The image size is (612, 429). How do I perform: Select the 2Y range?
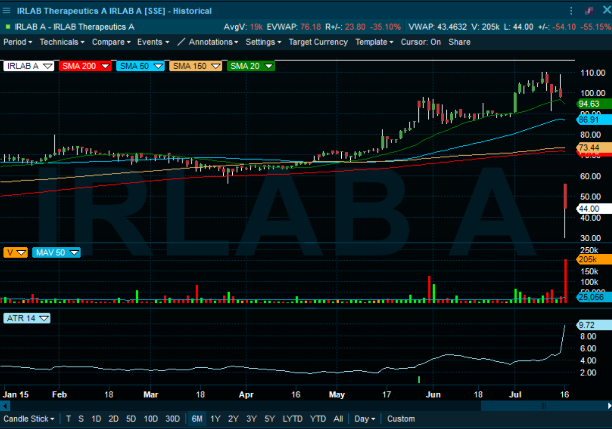(233, 419)
